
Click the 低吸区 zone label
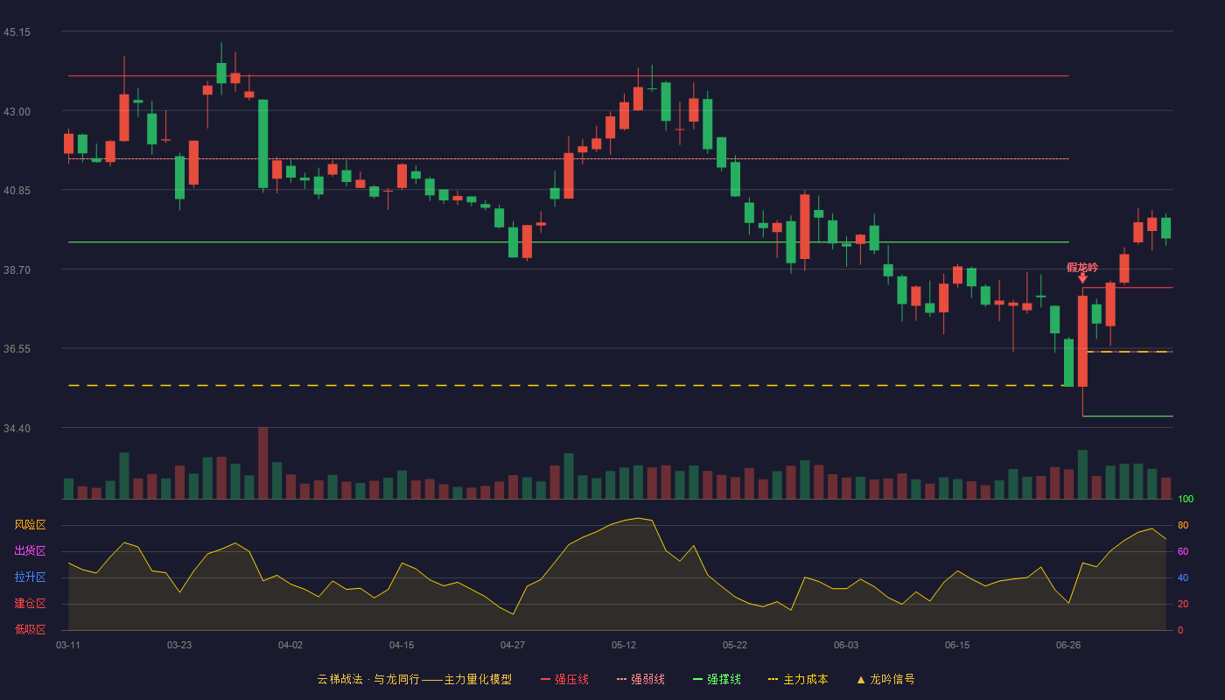coord(30,630)
